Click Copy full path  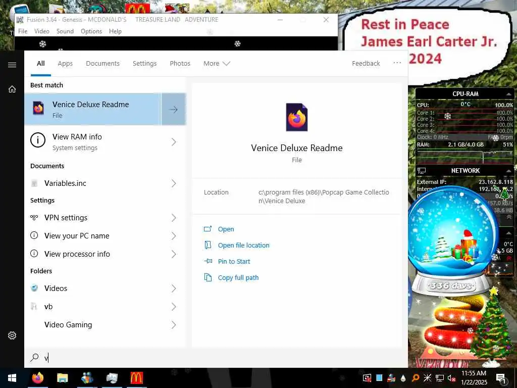pyautogui.click(x=238, y=277)
